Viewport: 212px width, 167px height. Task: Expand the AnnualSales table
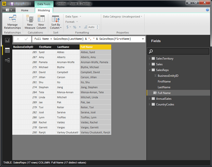pyautogui.click(x=149, y=98)
